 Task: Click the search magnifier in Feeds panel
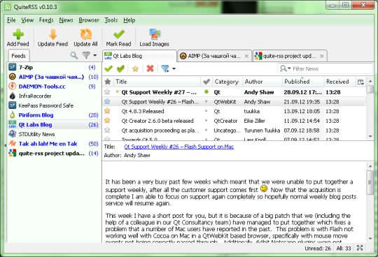tap(74, 56)
